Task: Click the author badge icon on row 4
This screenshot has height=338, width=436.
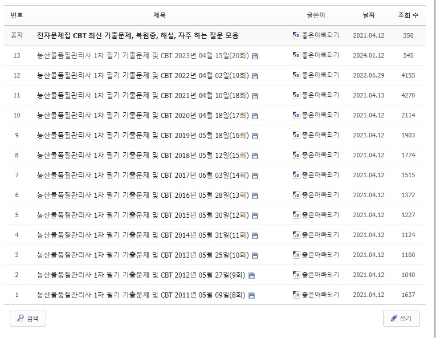Action: pos(296,235)
